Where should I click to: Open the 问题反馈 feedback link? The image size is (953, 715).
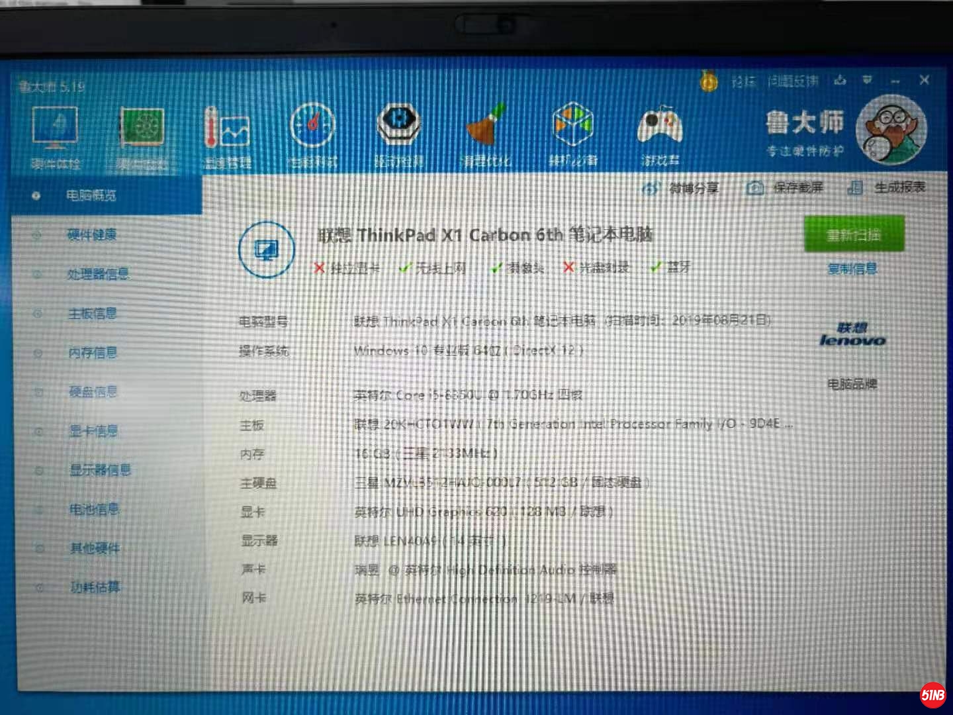tap(793, 81)
